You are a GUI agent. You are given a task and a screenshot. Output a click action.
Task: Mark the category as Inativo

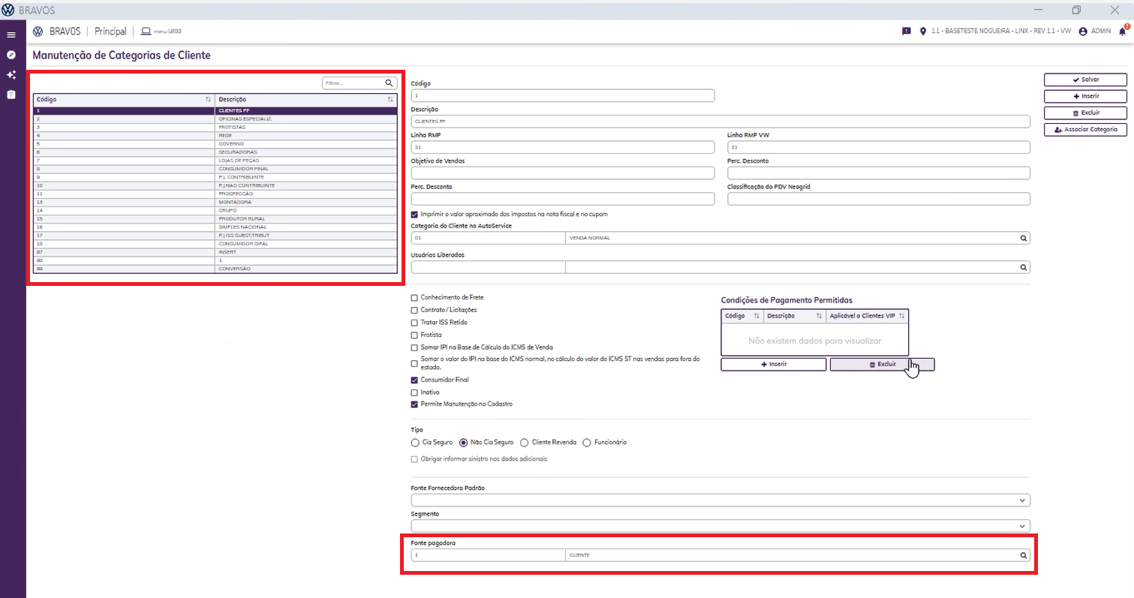414,392
